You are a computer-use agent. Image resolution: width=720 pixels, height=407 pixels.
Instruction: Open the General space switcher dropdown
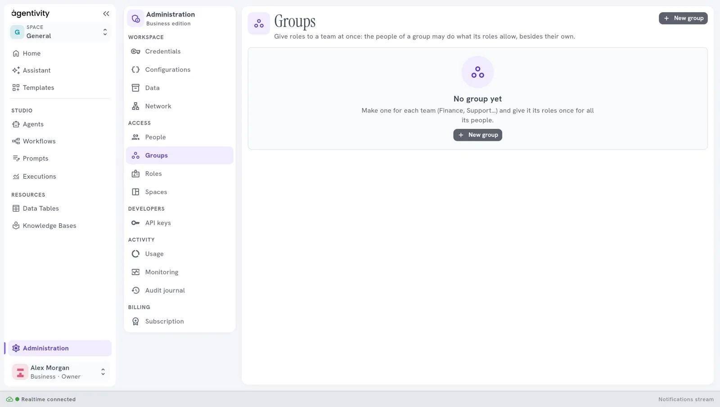60,32
